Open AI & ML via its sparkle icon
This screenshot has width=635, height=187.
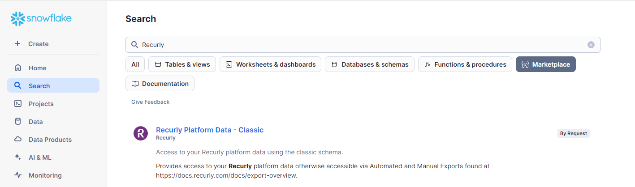[18, 157]
